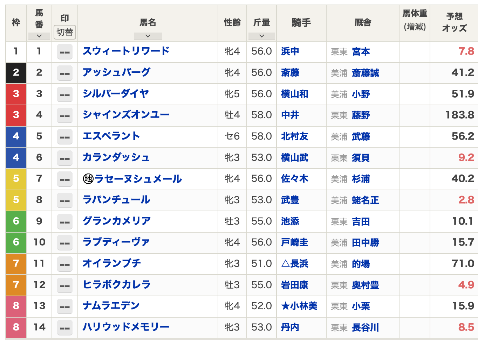Toggle the mark box for horse 14 ハリウッドメモリー
478x340 pixels.
(x=64, y=328)
